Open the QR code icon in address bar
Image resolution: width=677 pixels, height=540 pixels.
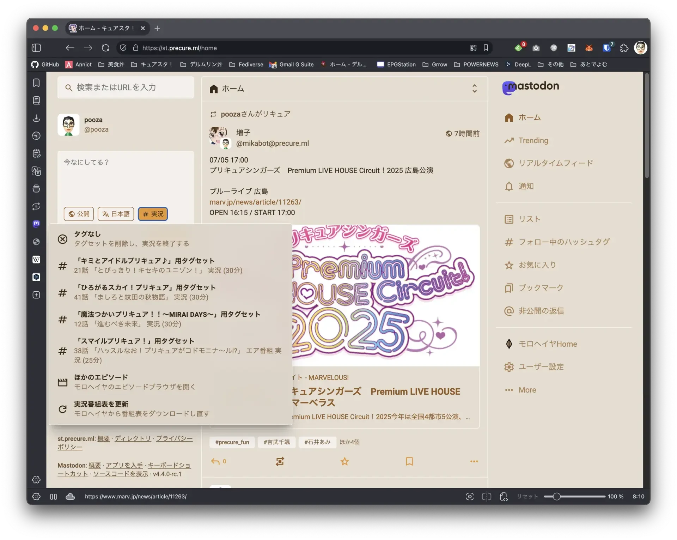(x=473, y=48)
